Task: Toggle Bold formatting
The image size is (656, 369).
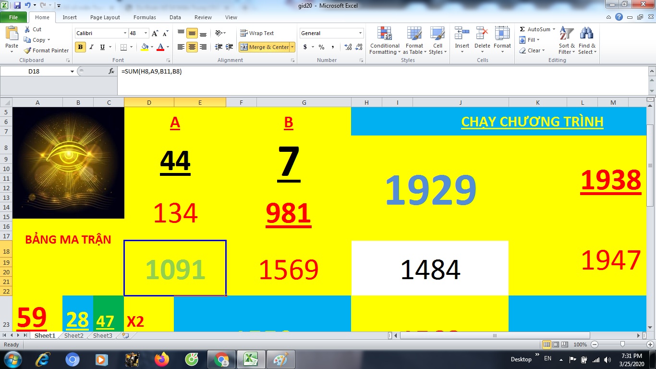Action: (80, 47)
